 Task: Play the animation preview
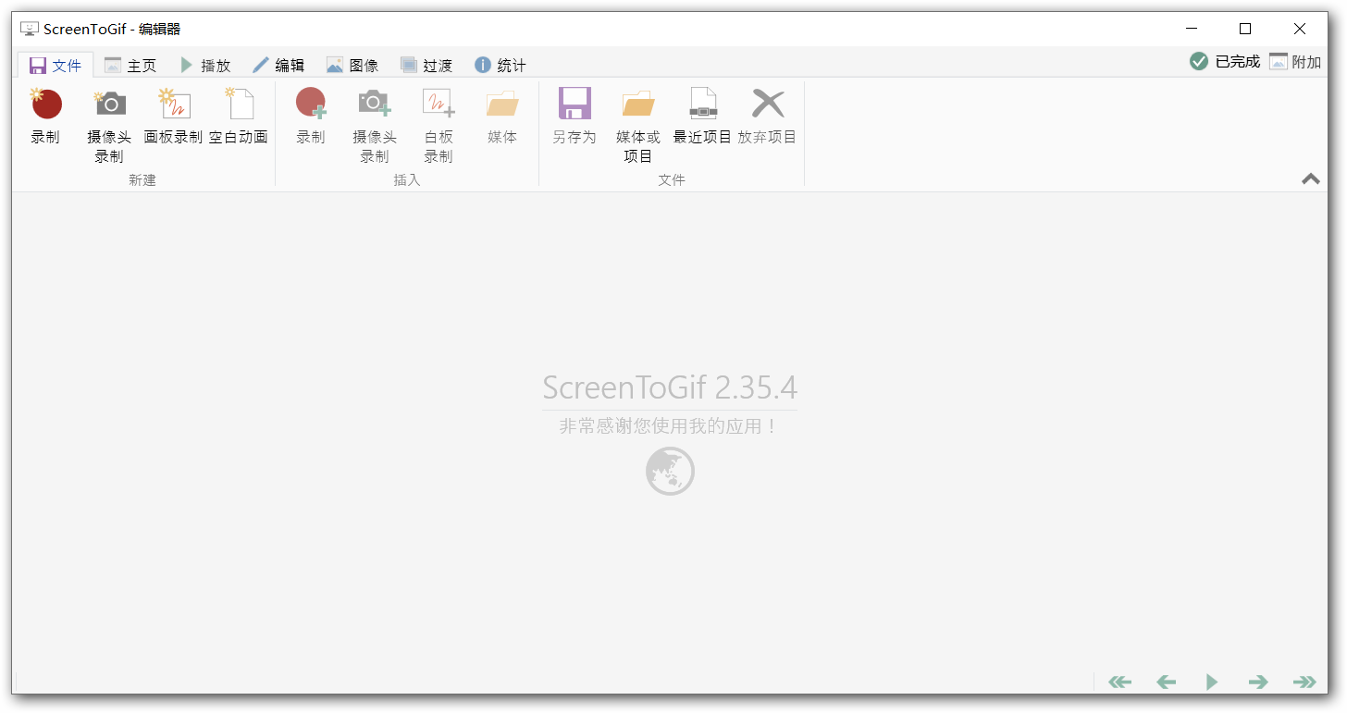(1212, 682)
